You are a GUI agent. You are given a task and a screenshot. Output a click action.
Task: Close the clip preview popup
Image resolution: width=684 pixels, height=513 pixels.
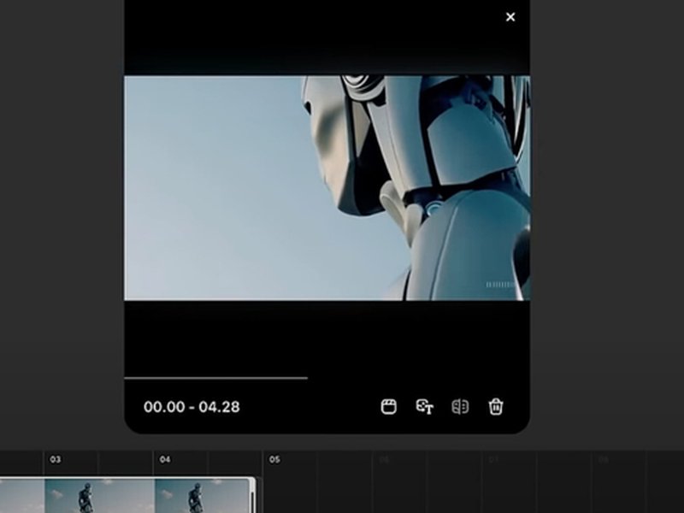[x=510, y=17]
